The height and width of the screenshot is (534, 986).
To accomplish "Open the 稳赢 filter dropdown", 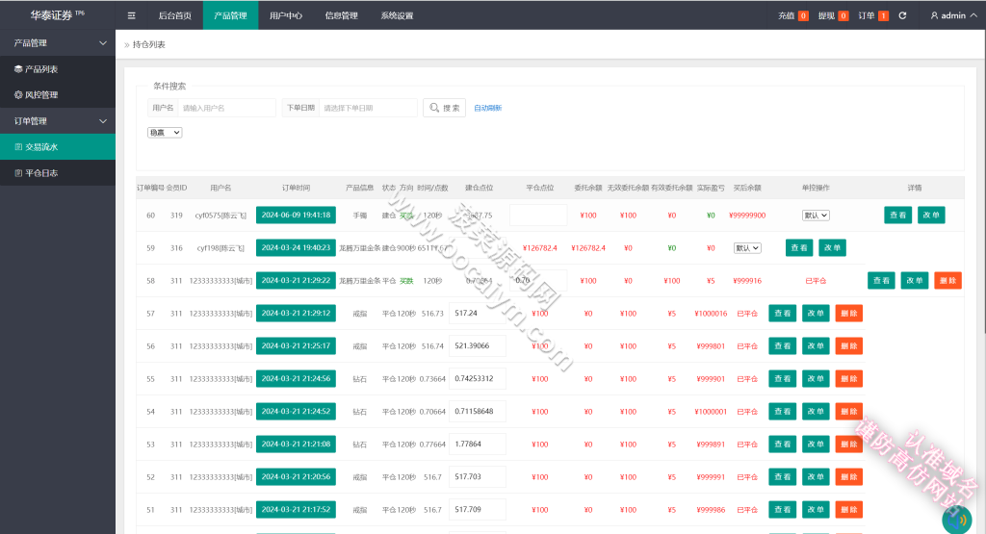I will point(165,133).
